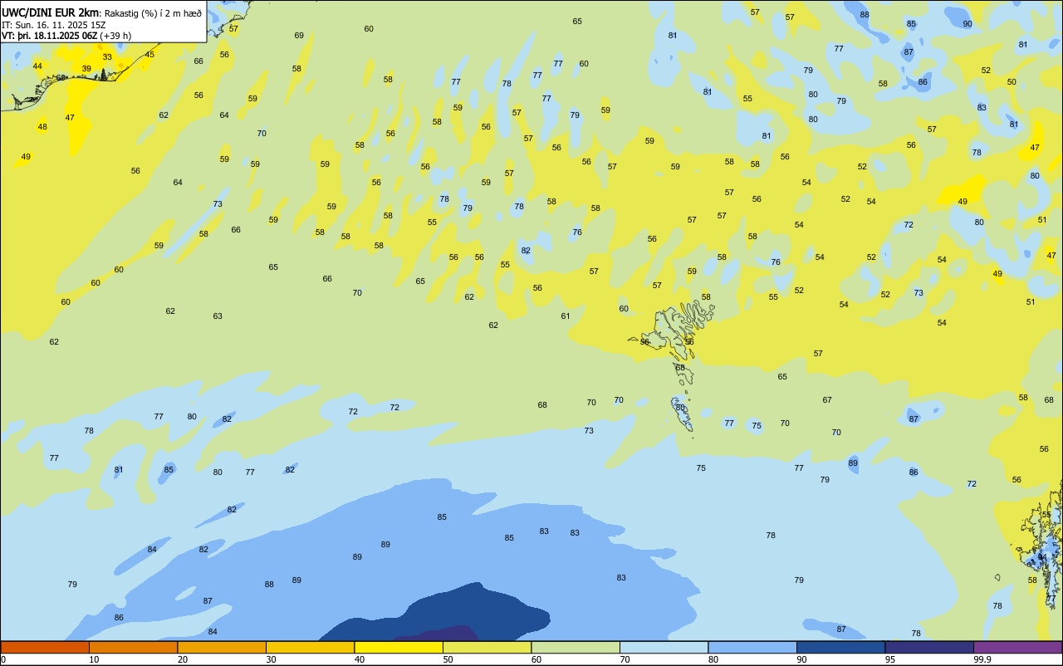
Task: Click the 'UWC/DINI EUR 2km' title text
Action: click(51, 12)
